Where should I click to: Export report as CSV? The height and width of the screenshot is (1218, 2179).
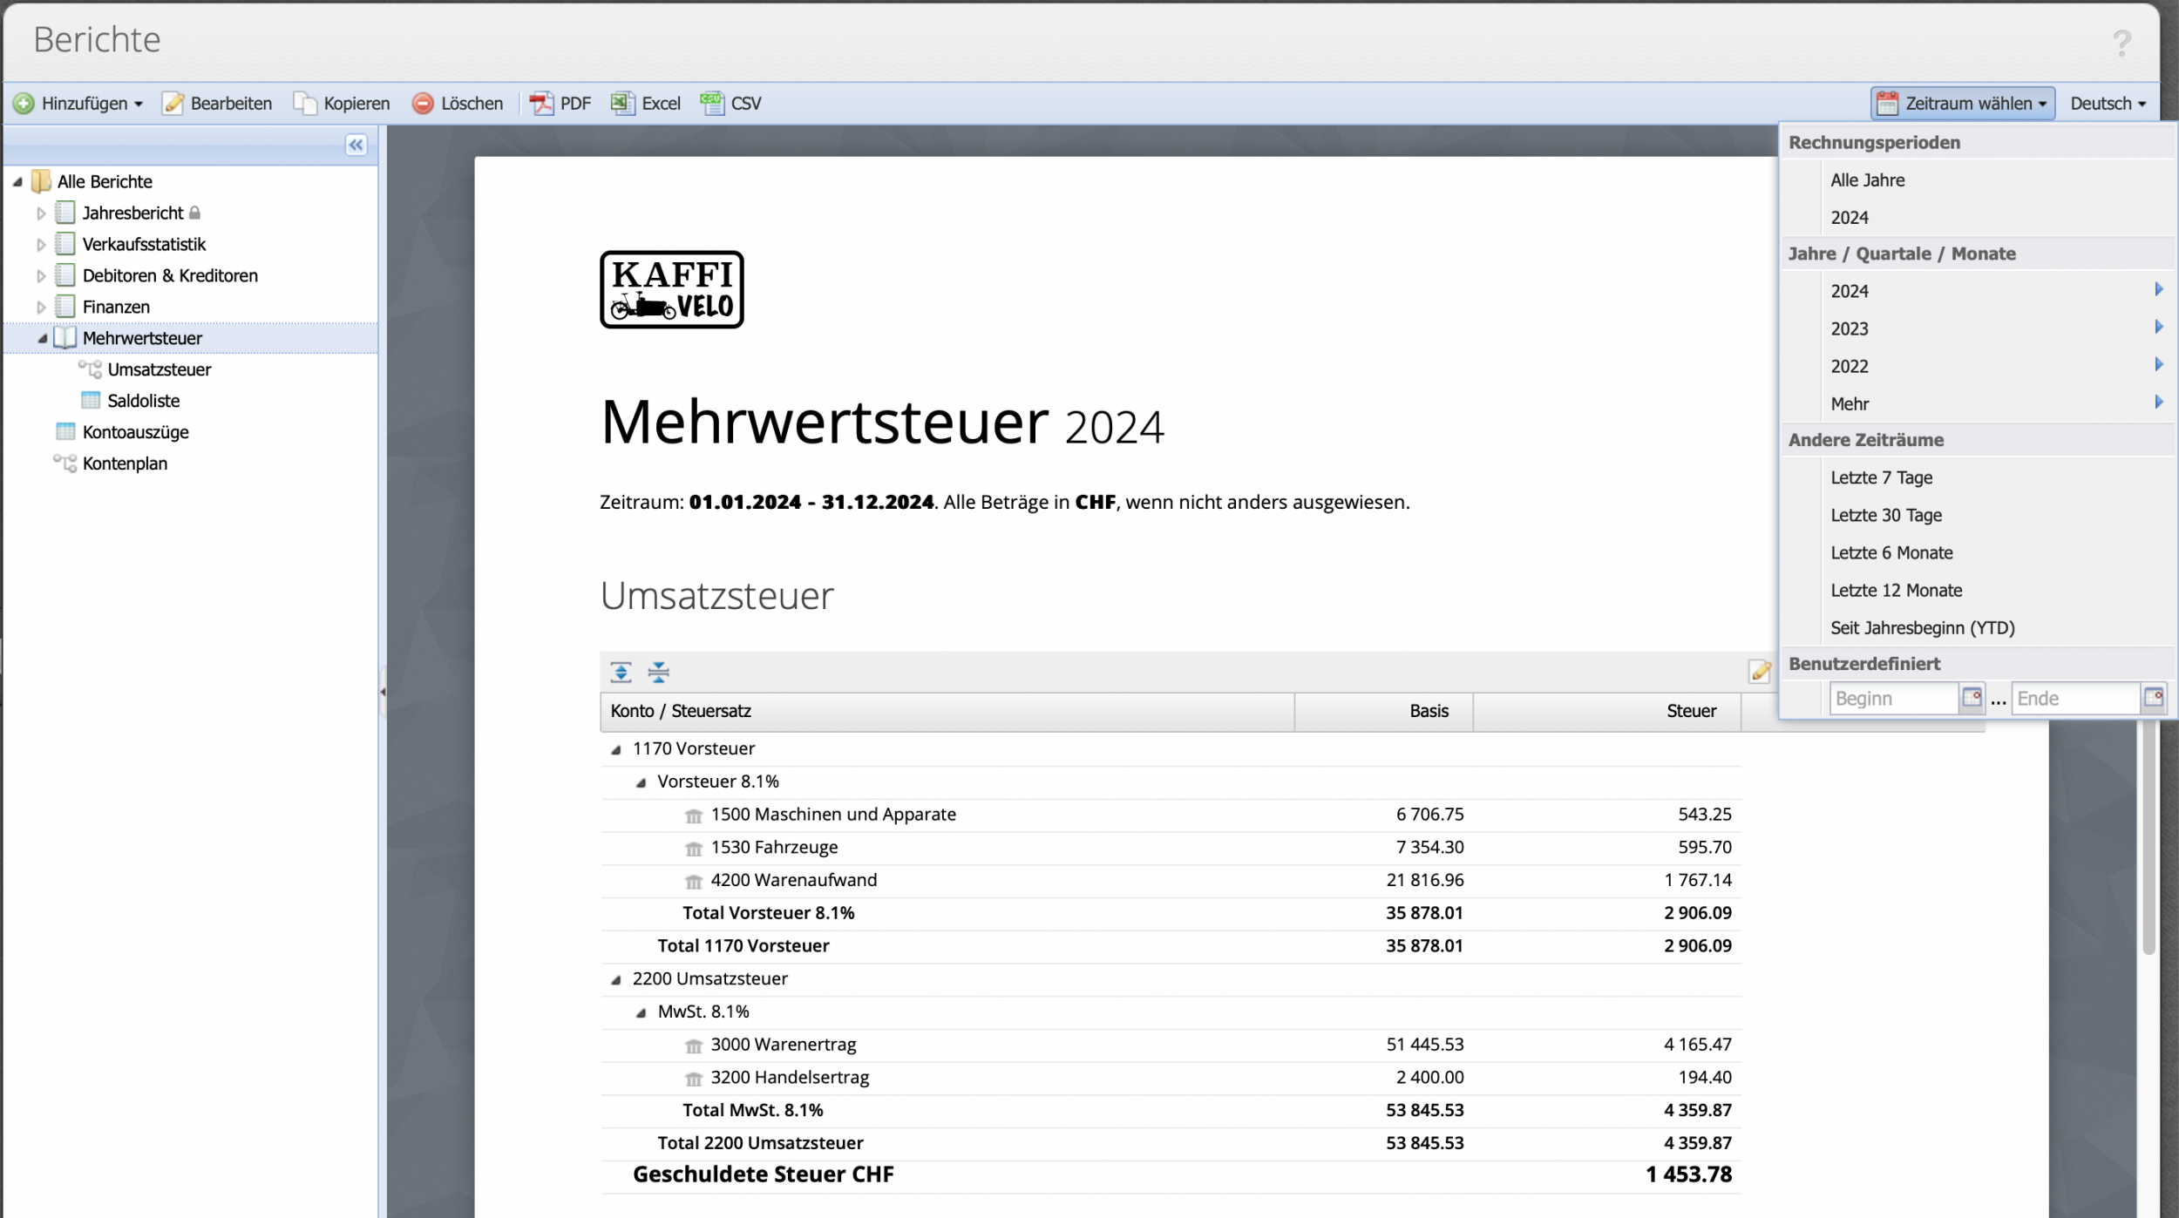(x=730, y=104)
